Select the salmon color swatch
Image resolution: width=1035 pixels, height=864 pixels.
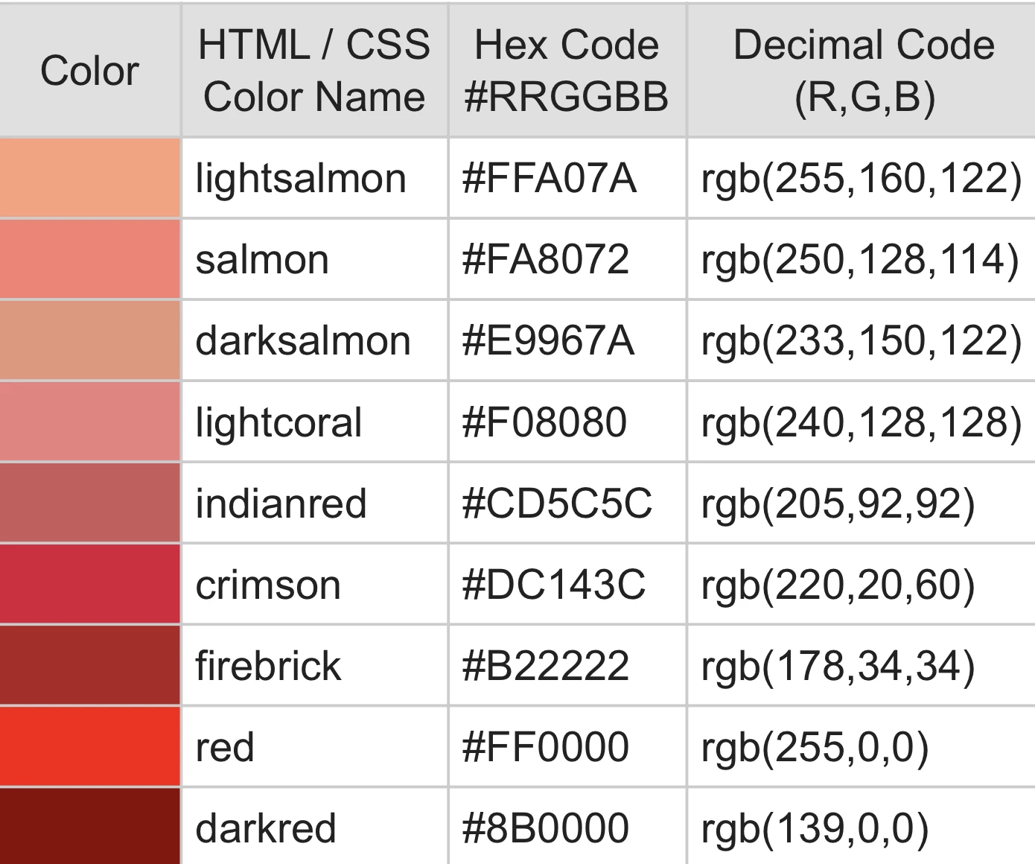(89, 259)
